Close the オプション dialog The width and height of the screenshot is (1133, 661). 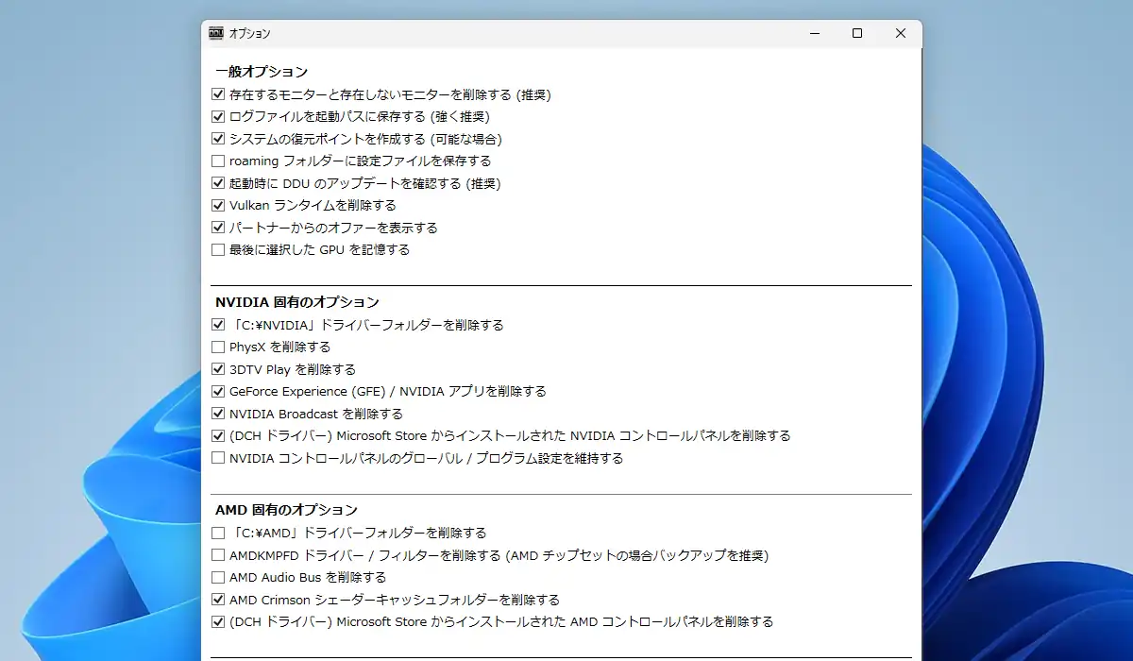pyautogui.click(x=901, y=33)
